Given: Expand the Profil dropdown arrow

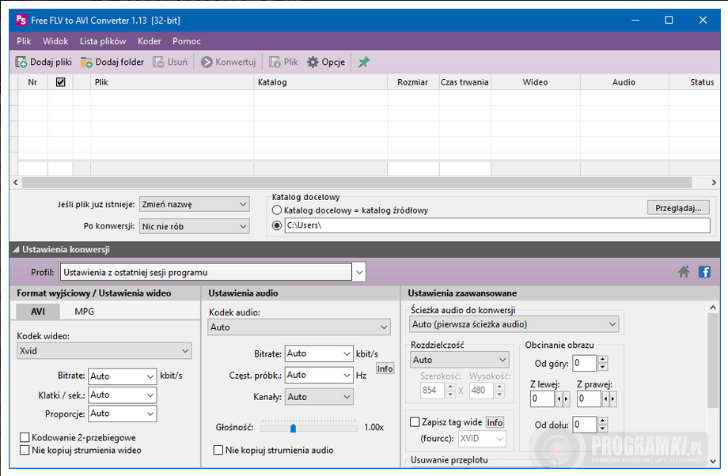Looking at the screenshot, I should click(359, 272).
